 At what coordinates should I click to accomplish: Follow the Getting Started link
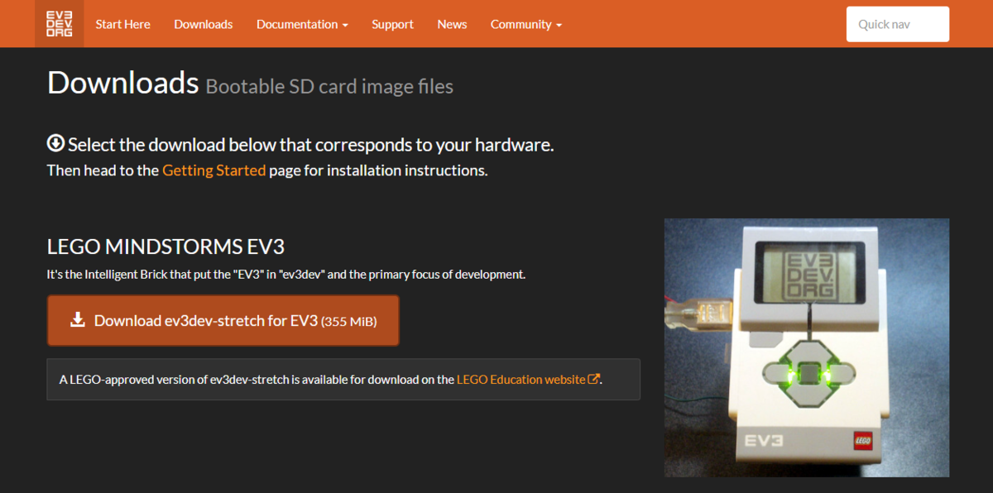point(214,170)
